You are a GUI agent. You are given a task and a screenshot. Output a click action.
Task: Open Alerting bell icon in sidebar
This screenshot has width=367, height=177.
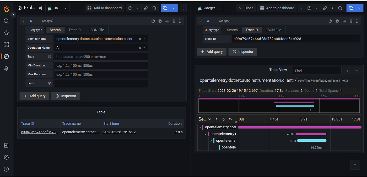[x=6, y=68]
